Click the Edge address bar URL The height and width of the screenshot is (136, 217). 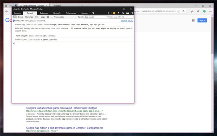pos(155,11)
